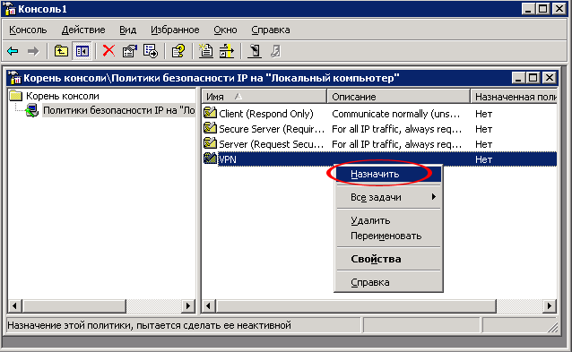
Task: Select the Client (Respond Only) row name
Action: click(266, 114)
